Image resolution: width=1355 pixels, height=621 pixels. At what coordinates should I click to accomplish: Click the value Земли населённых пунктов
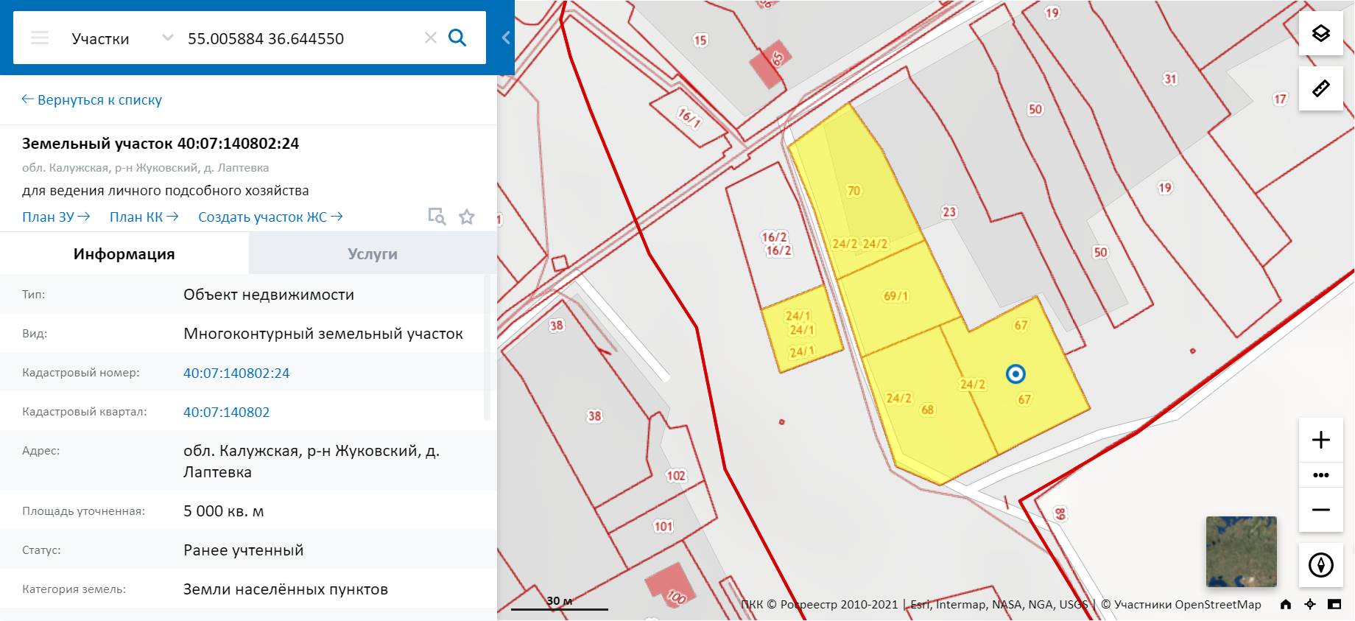click(x=286, y=589)
